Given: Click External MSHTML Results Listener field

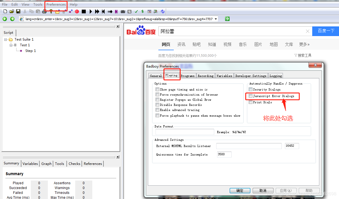Looking at the screenshot, I should tap(249, 146).
